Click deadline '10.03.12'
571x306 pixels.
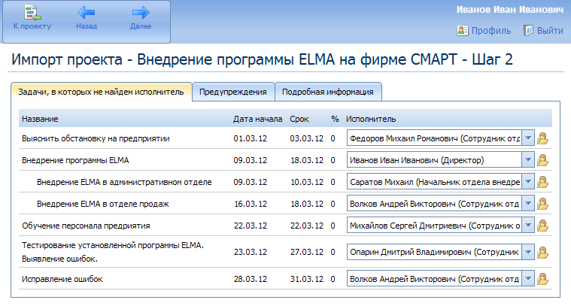307,182
